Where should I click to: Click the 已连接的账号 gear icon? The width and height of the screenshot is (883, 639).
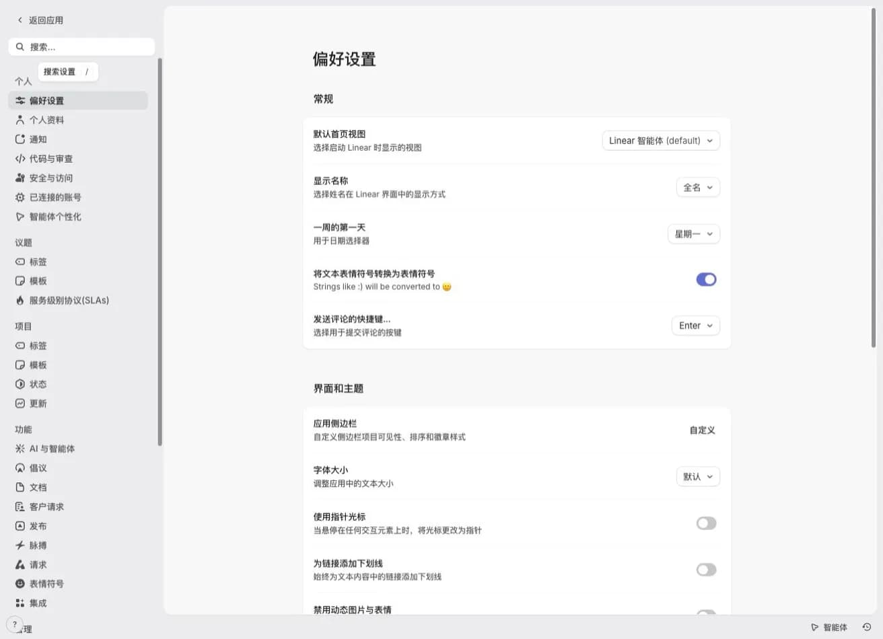pyautogui.click(x=20, y=198)
